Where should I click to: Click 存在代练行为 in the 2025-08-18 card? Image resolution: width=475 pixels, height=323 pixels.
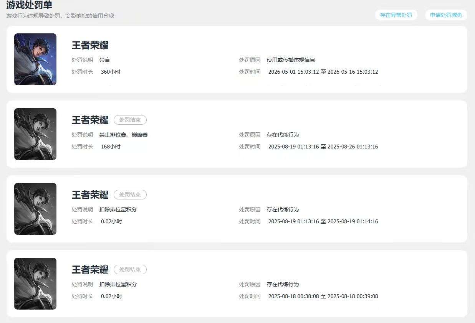283,284
